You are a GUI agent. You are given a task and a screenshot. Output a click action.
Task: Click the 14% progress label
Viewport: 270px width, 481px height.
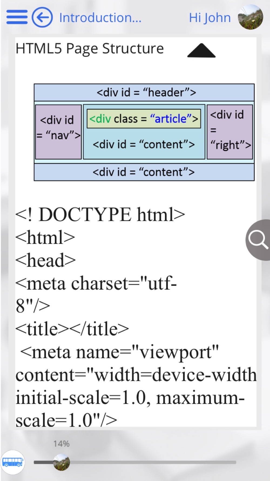[61, 444]
